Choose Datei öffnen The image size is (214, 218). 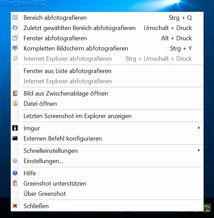(x=107, y=104)
